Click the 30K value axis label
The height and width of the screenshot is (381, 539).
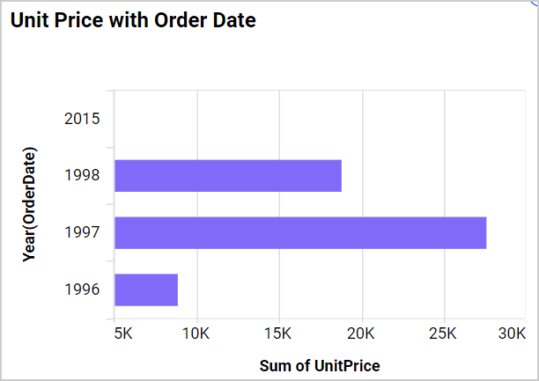coord(511,334)
